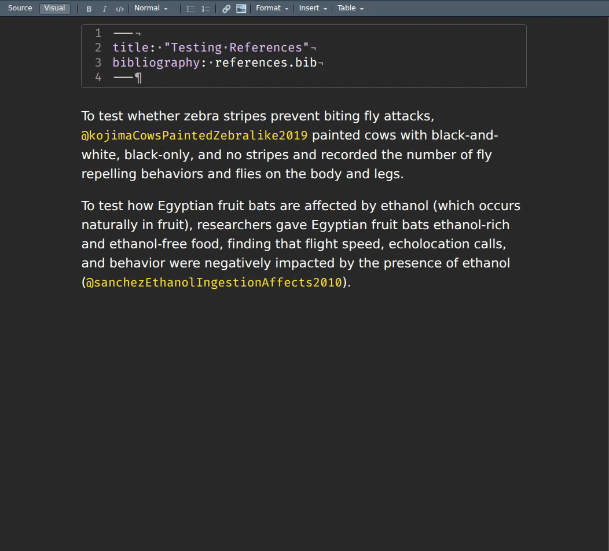Click the pilcrow mark on line 4
Screen dimensions: 609x551
tap(138, 77)
